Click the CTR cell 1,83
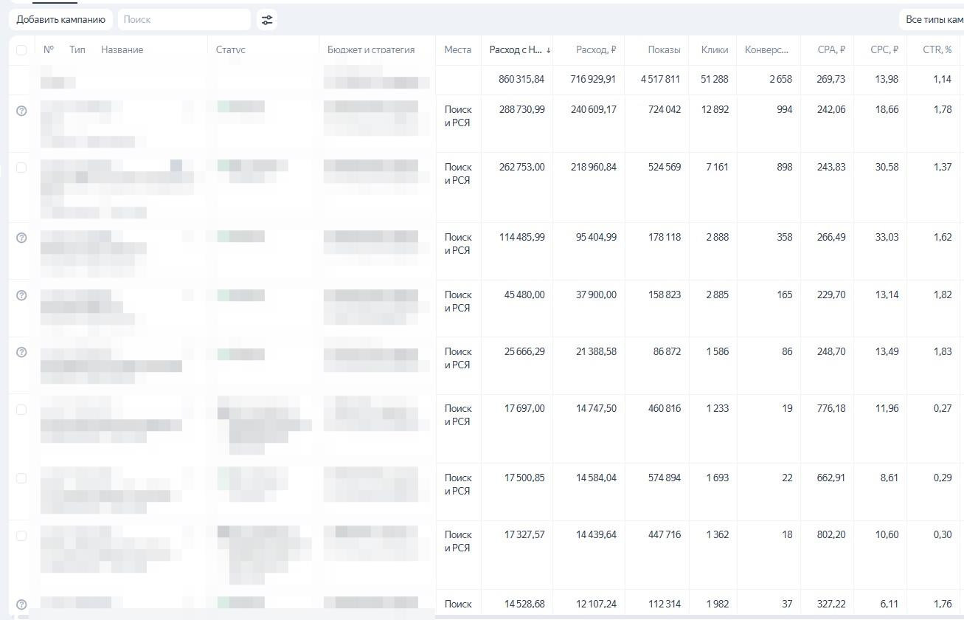This screenshot has height=620, width=964. (942, 351)
